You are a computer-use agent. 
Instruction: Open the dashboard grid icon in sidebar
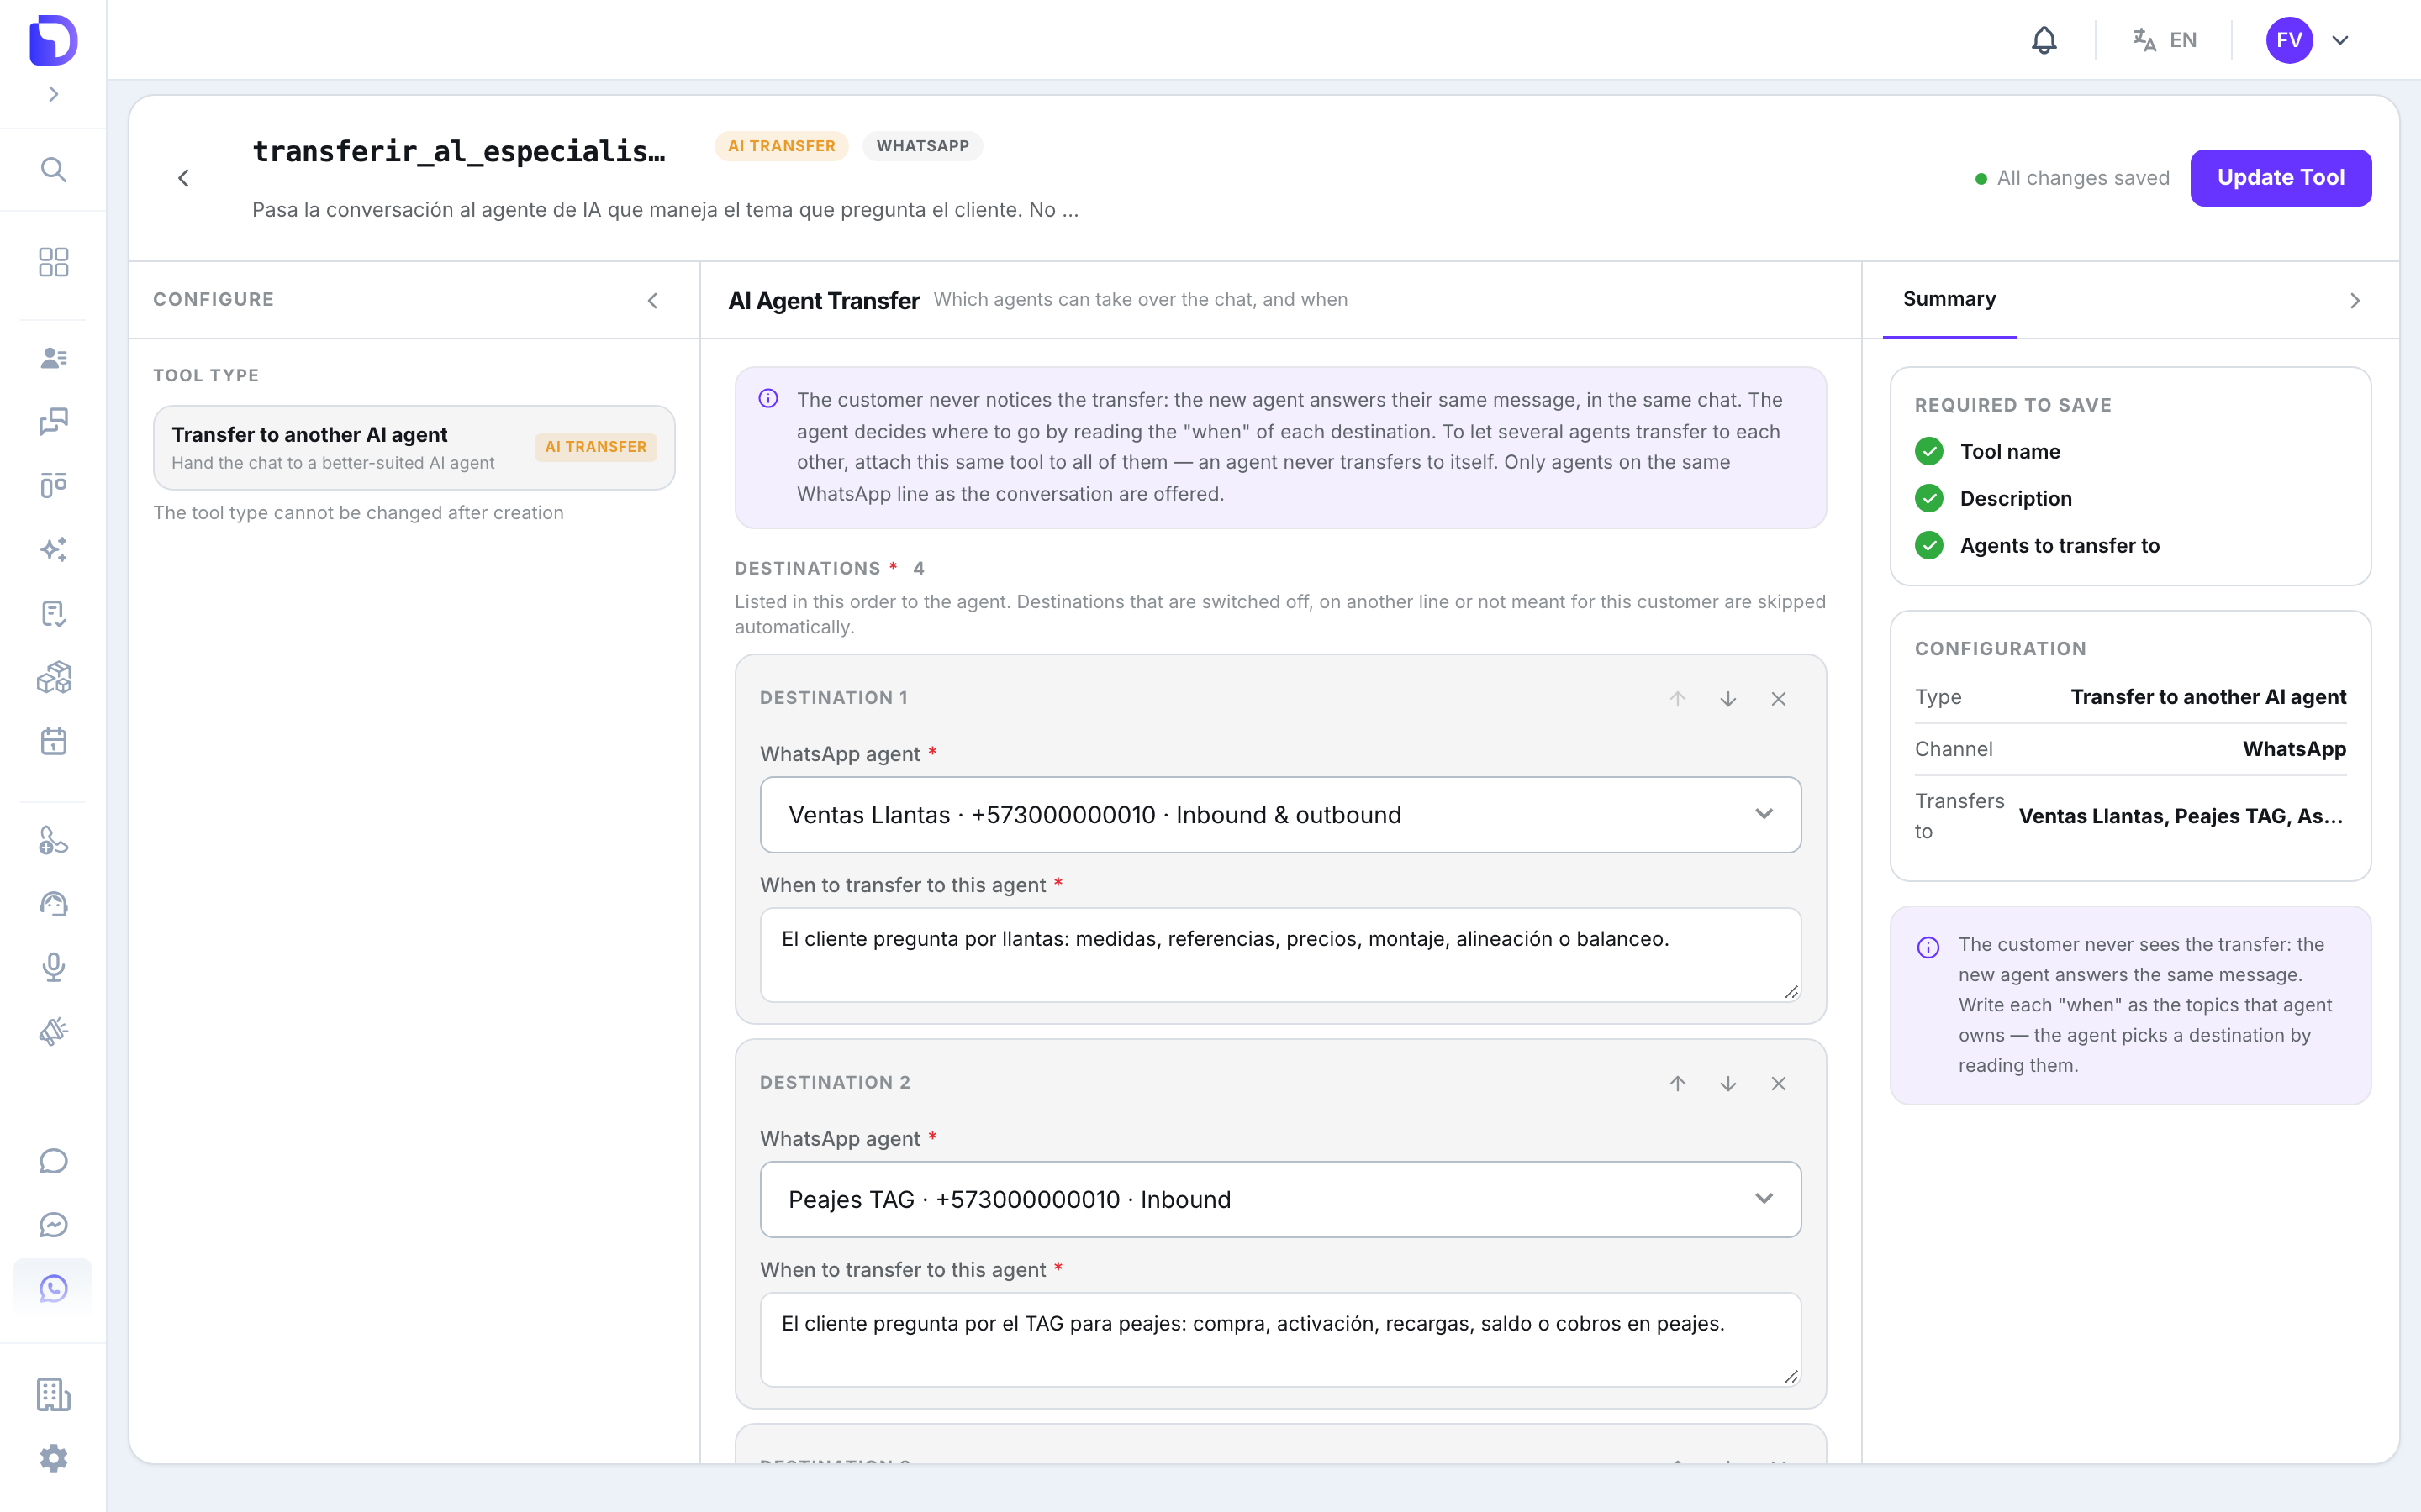[53, 262]
